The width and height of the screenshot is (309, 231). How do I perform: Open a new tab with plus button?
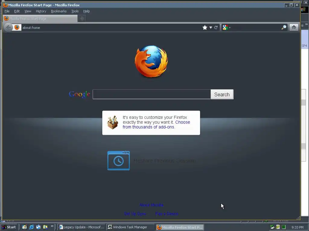coord(82,18)
